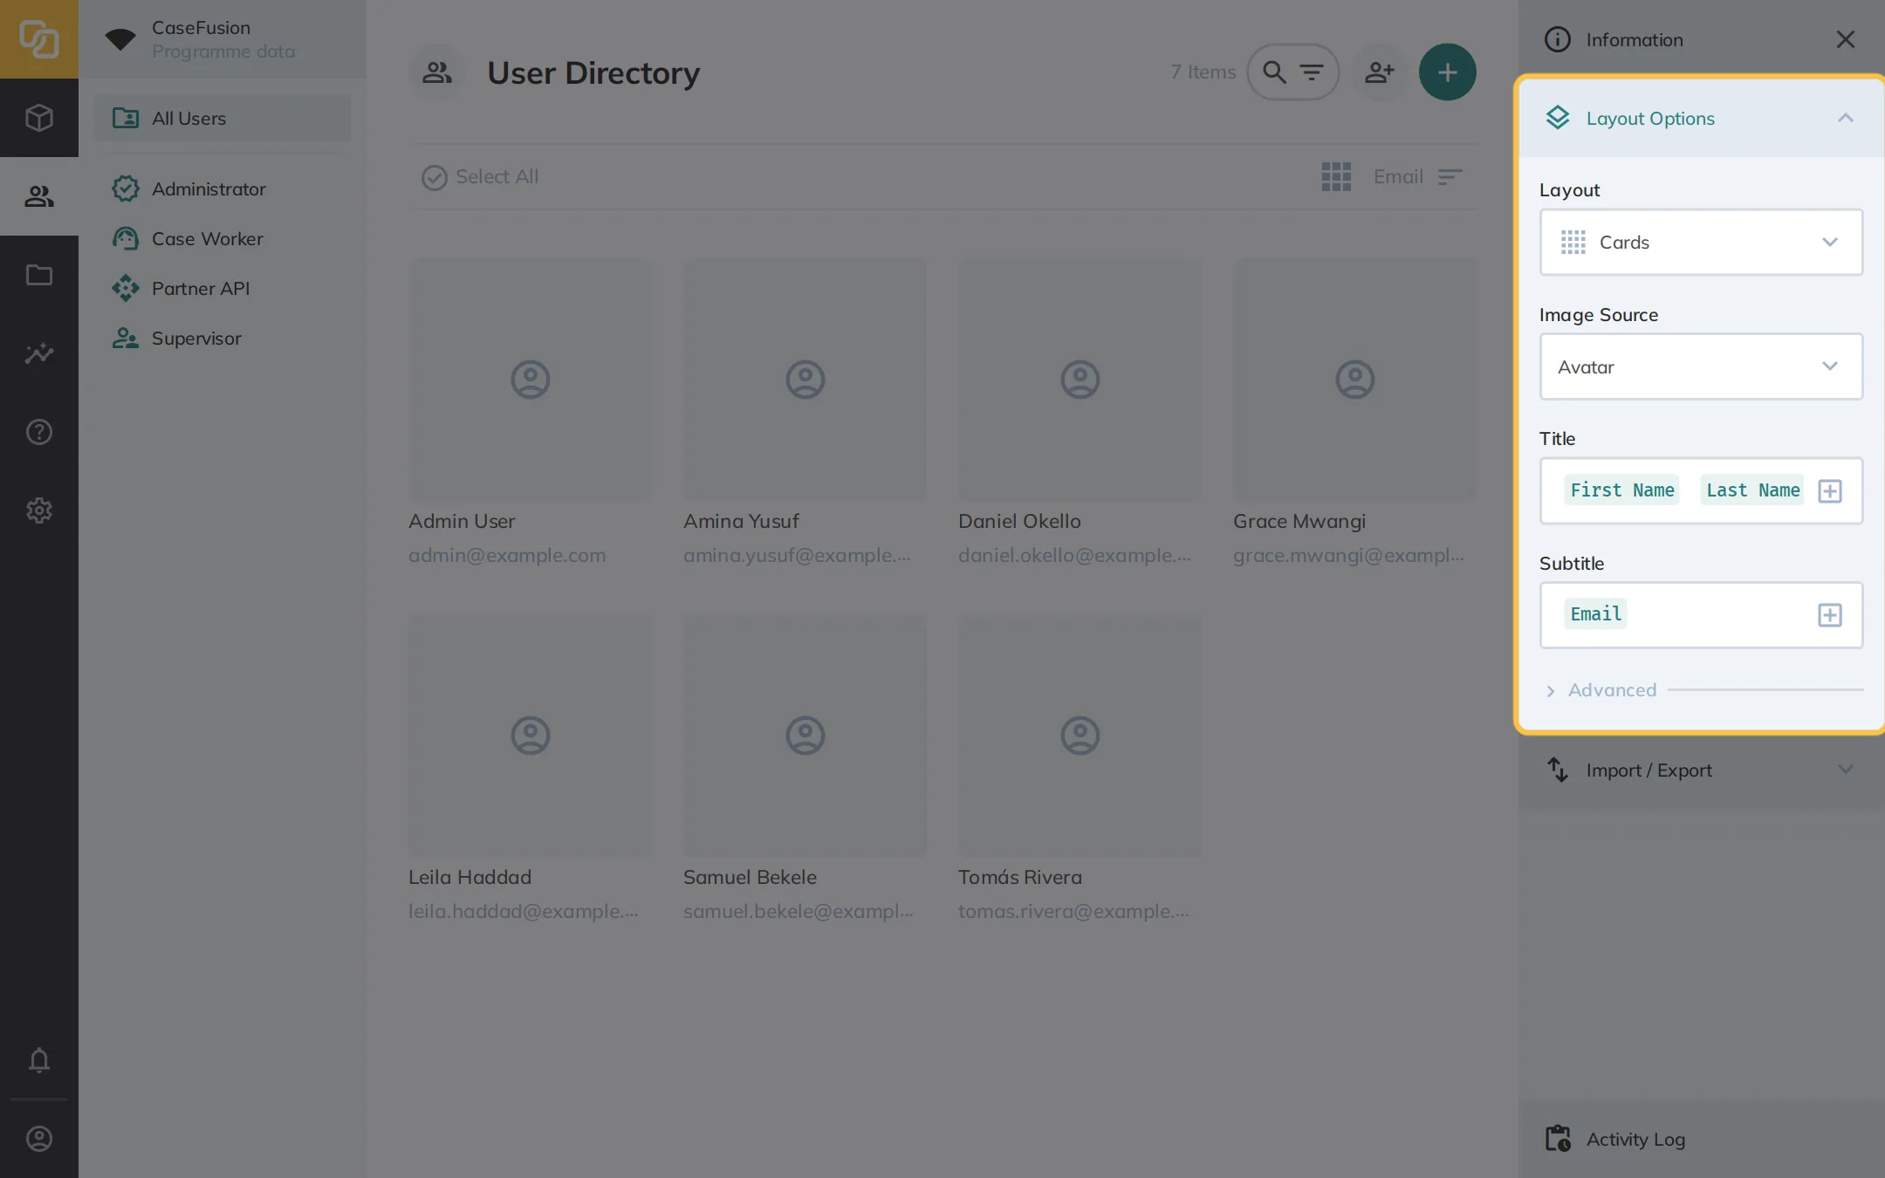Open the analytics chart icon in the sidebar

click(x=39, y=353)
